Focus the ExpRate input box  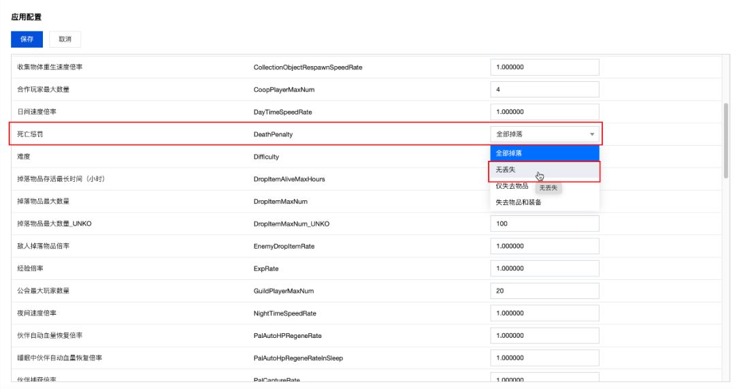[544, 268]
